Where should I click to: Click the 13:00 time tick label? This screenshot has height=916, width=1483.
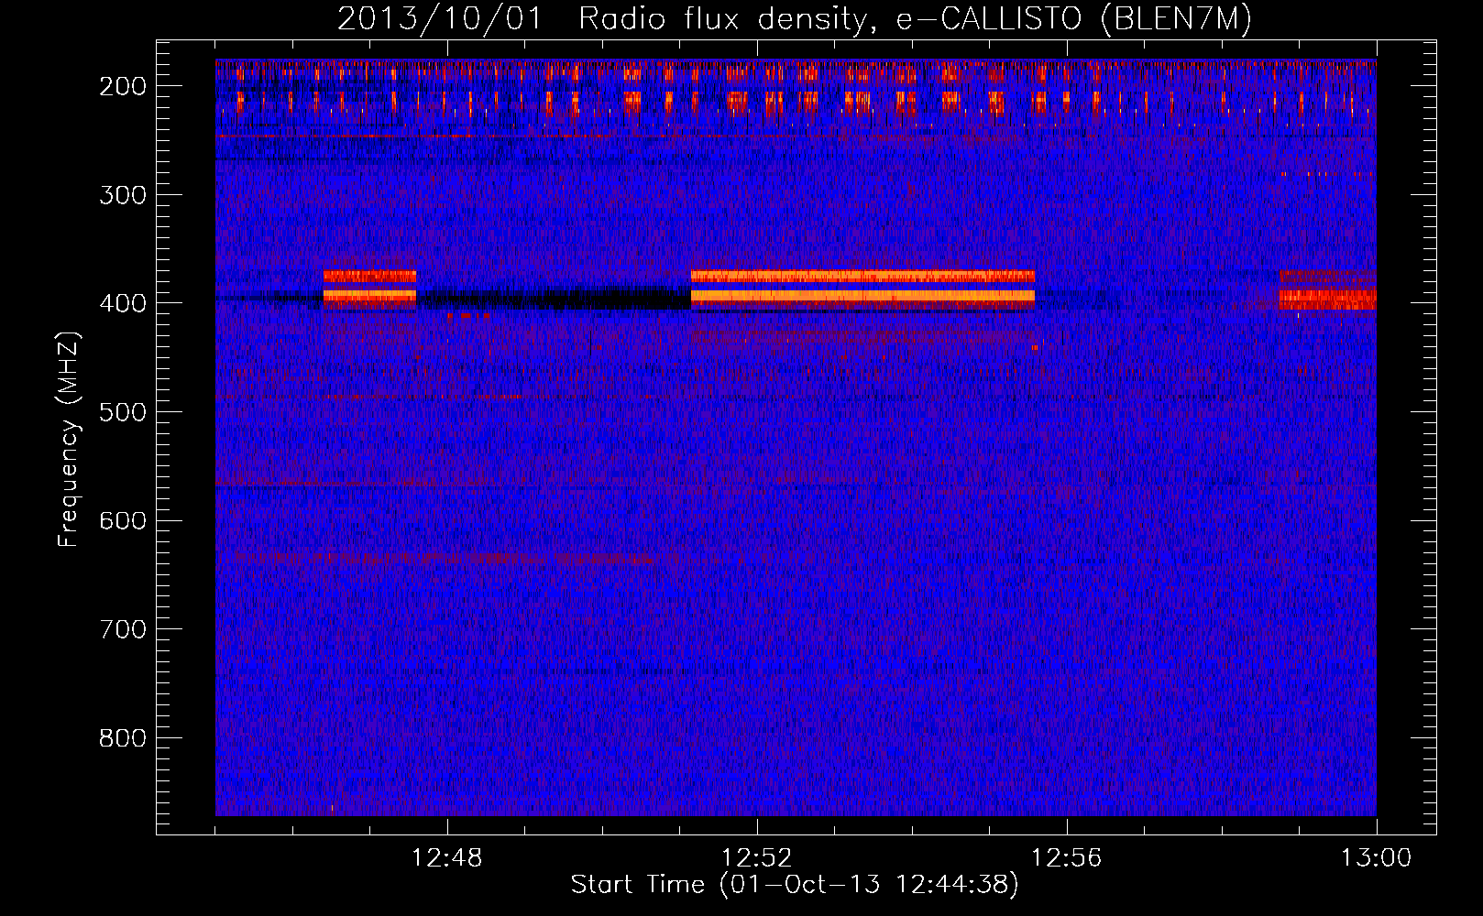1376,858
